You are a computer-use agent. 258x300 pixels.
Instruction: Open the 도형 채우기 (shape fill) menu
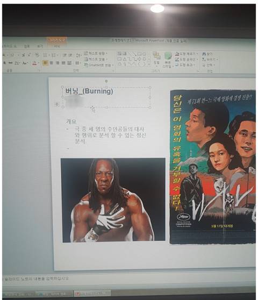pyautogui.click(x=187, y=54)
